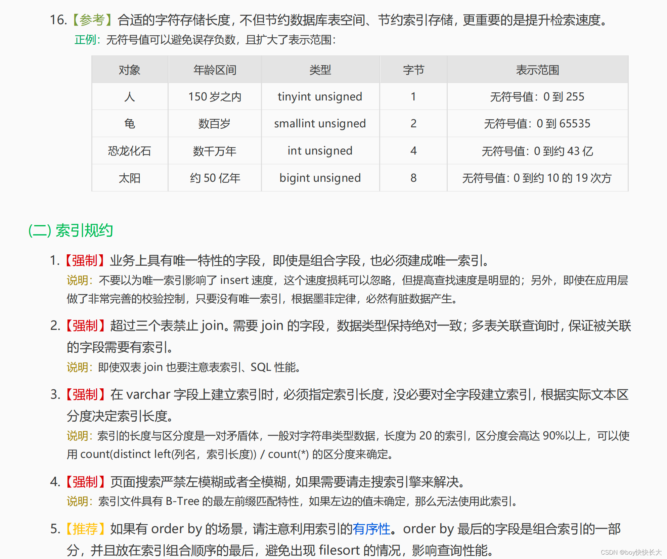Click the '150 岁之内' cell

[215, 97]
